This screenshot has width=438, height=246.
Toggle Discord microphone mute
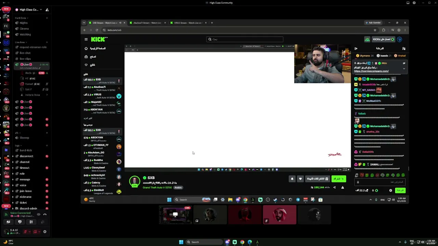(25, 232)
